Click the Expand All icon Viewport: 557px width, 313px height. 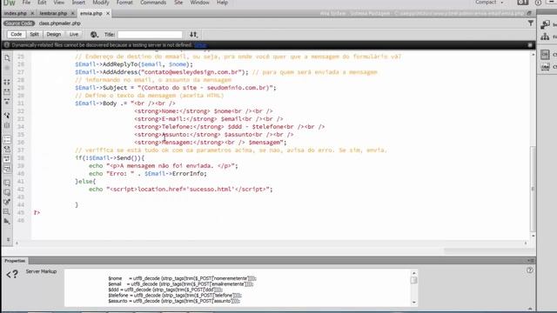7,102
